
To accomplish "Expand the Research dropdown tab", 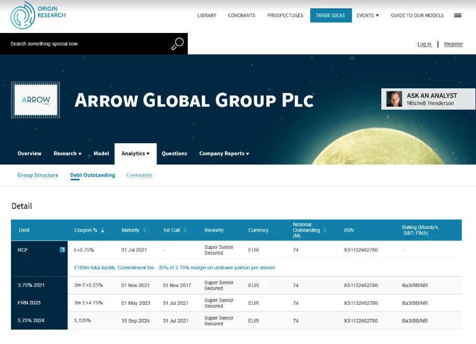I will pos(67,154).
